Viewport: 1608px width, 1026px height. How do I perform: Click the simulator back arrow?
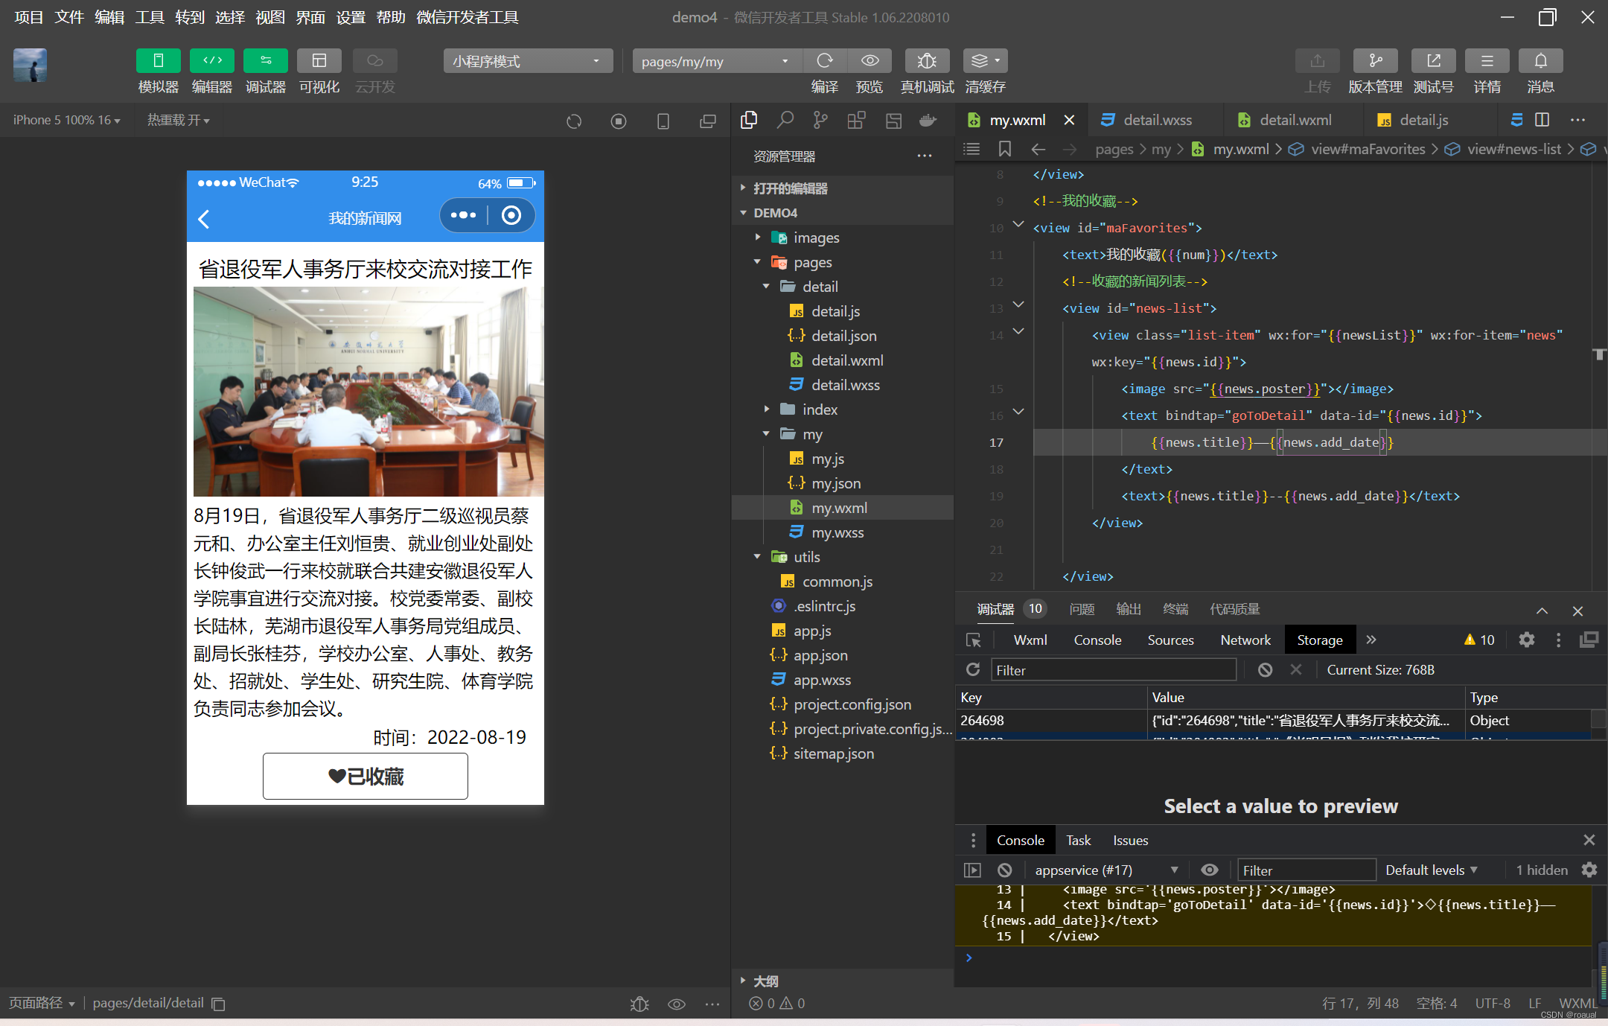tap(204, 219)
